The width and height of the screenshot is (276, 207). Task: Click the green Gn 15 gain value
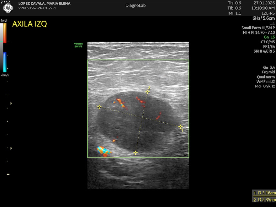tap(269, 37)
